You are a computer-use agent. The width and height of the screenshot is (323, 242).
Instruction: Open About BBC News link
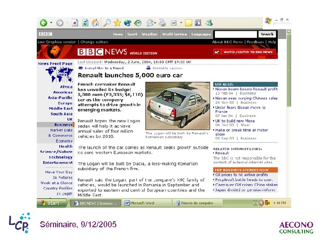click(x=227, y=42)
